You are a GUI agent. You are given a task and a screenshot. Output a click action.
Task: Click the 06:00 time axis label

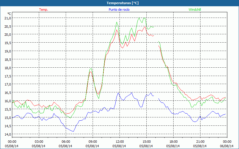66,142
